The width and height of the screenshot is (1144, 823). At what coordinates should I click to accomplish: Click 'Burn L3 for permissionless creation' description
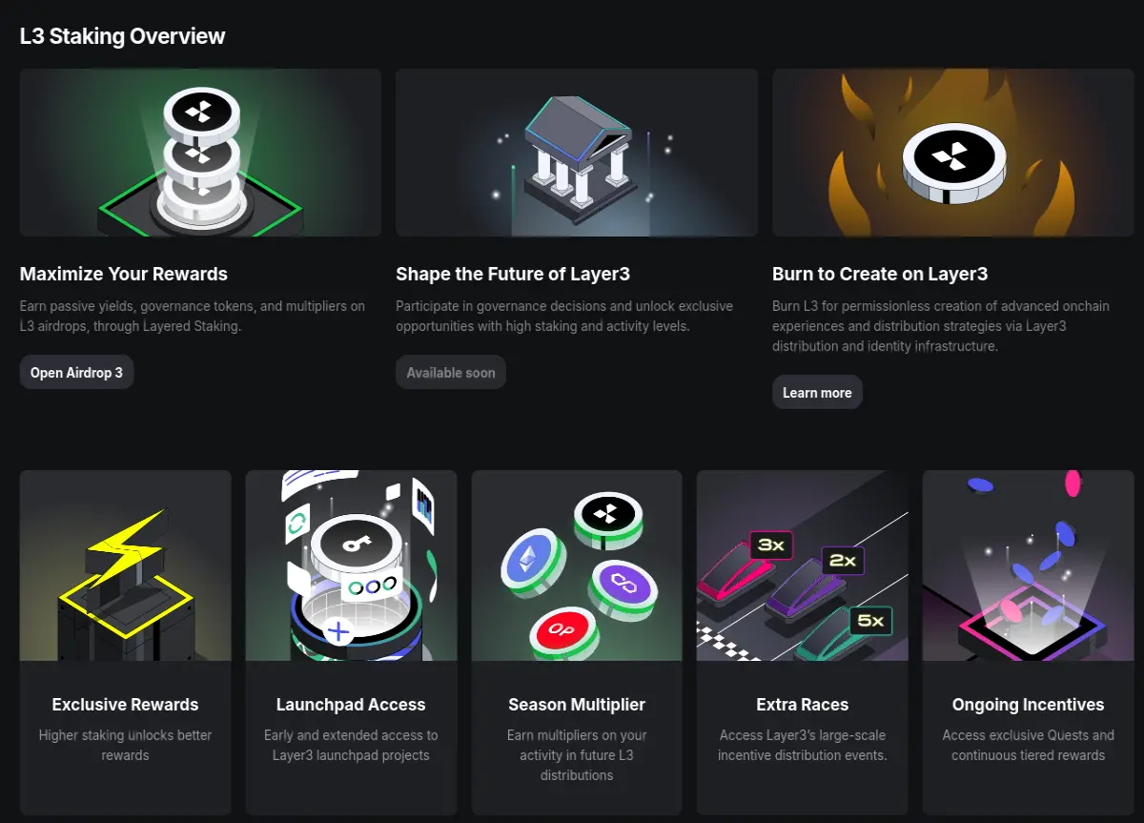click(941, 326)
